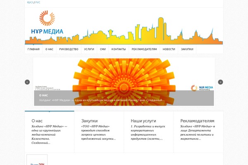Switch language to РУС
The height and width of the screenshot is (165, 248).
pyautogui.click(x=38, y=2)
